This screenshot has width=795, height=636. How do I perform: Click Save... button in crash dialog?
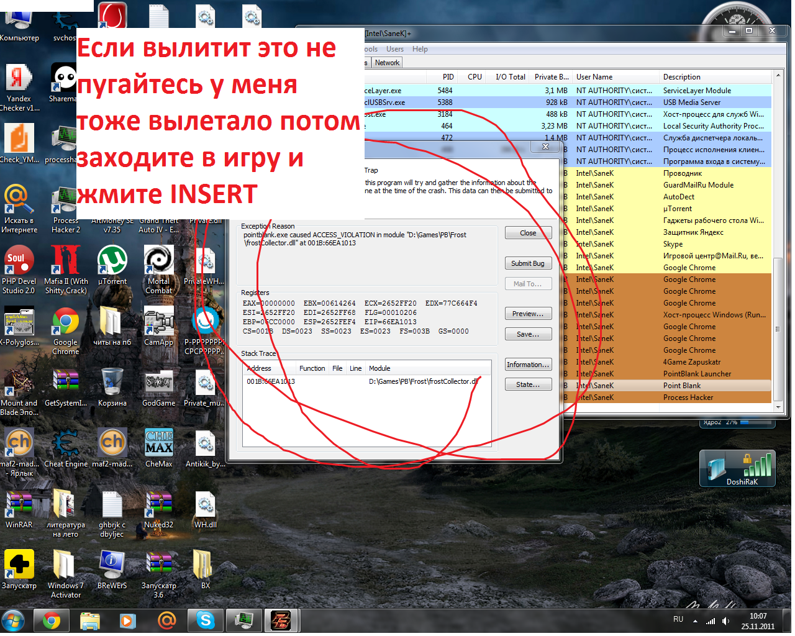coord(528,335)
